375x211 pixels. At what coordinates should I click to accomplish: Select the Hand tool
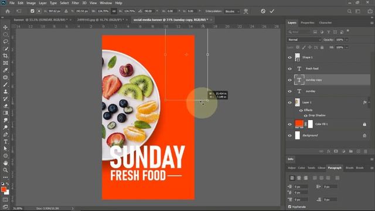[x=5, y=163]
